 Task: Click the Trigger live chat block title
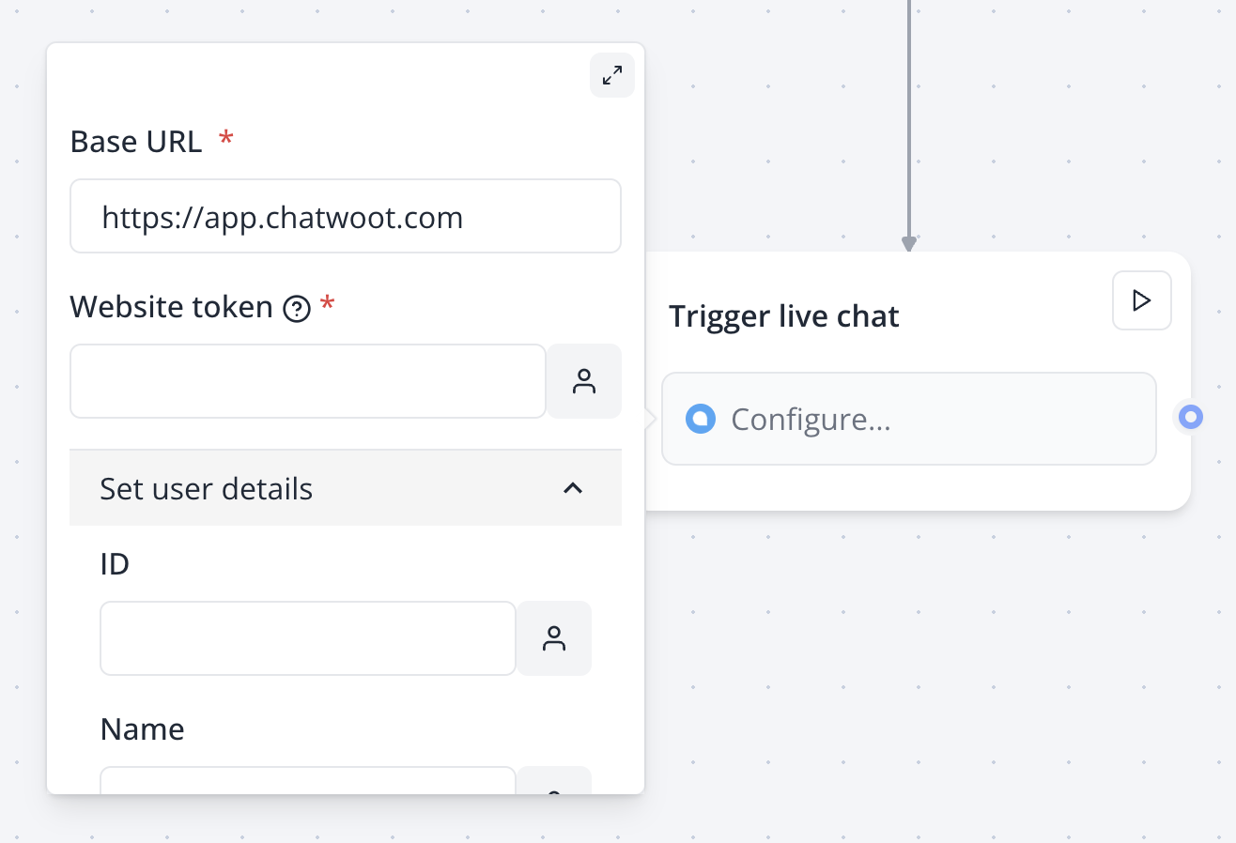click(784, 316)
